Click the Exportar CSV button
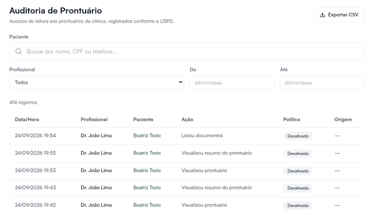 (x=339, y=15)
